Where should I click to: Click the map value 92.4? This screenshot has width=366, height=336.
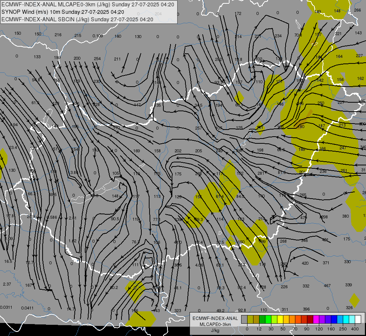[x=242, y=287]
